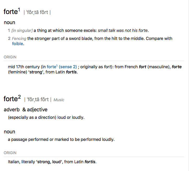Click the noun heading under forte¹
Screen dimensions: 189x171
9,23
